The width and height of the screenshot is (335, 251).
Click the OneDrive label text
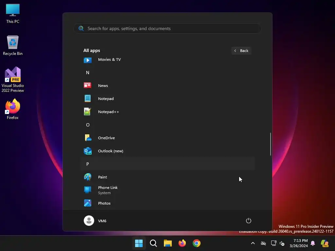(x=106, y=138)
